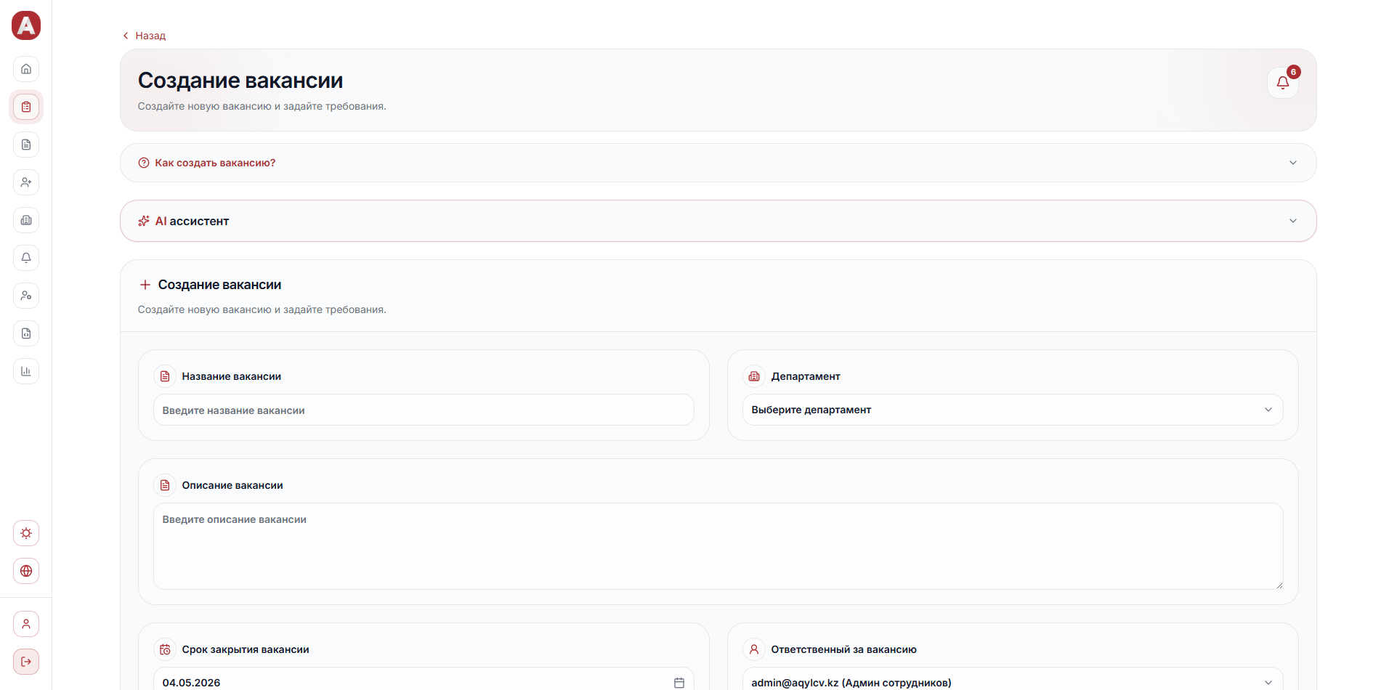The width and height of the screenshot is (1381, 690).
Task: Open the profile person icon in sidebar
Action: pyautogui.click(x=26, y=624)
